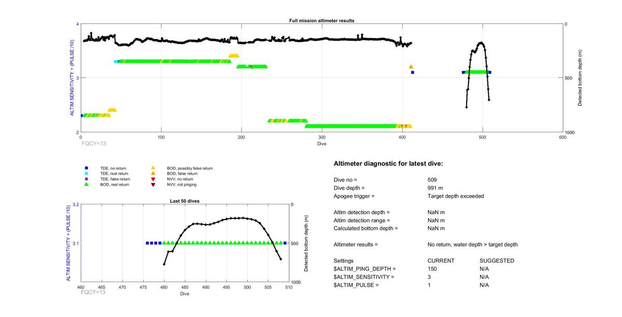Image resolution: width=622 pixels, height=317 pixels.
Task: Click the dark red NVV not pinging marker
Action: (x=153, y=185)
